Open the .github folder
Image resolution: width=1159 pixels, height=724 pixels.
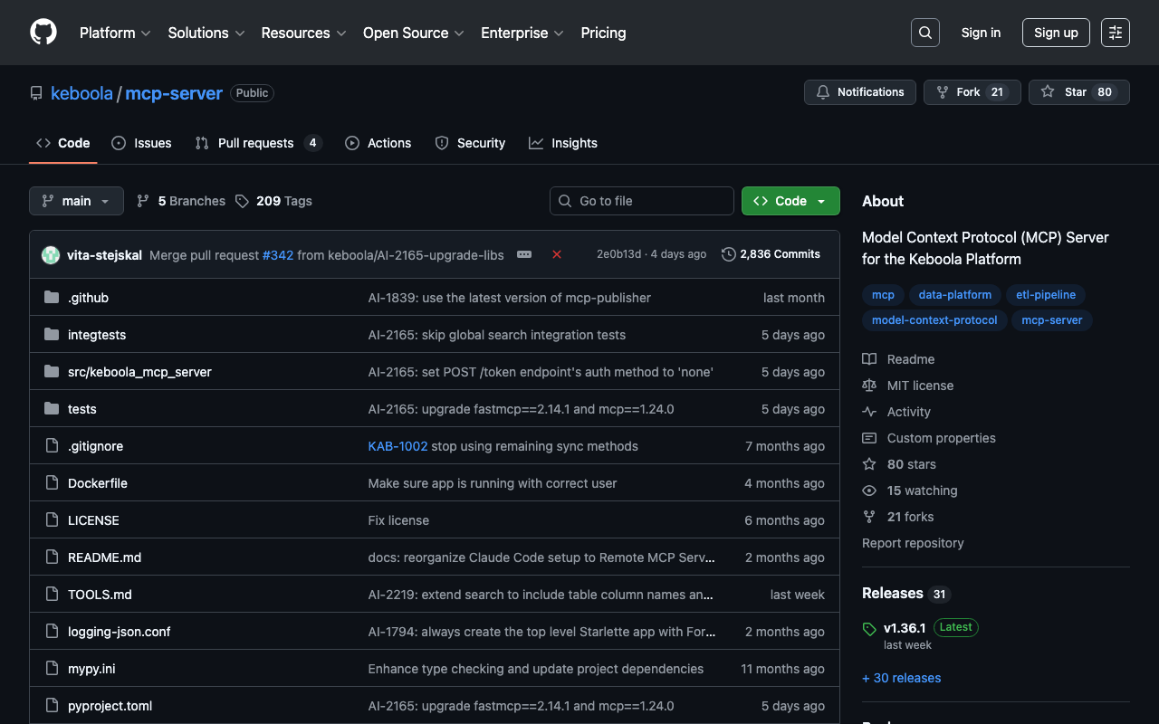(x=88, y=298)
